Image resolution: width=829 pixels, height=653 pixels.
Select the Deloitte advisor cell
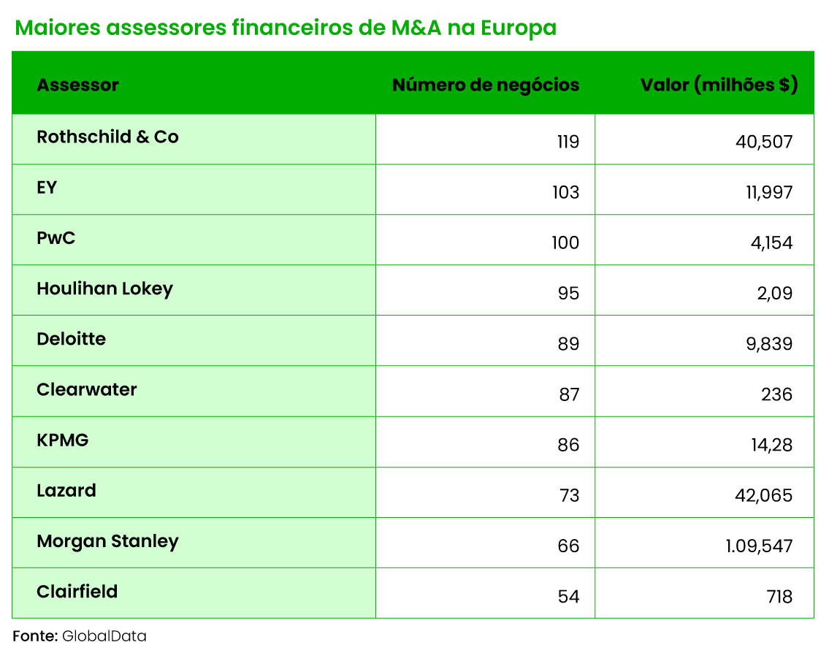[71, 339]
